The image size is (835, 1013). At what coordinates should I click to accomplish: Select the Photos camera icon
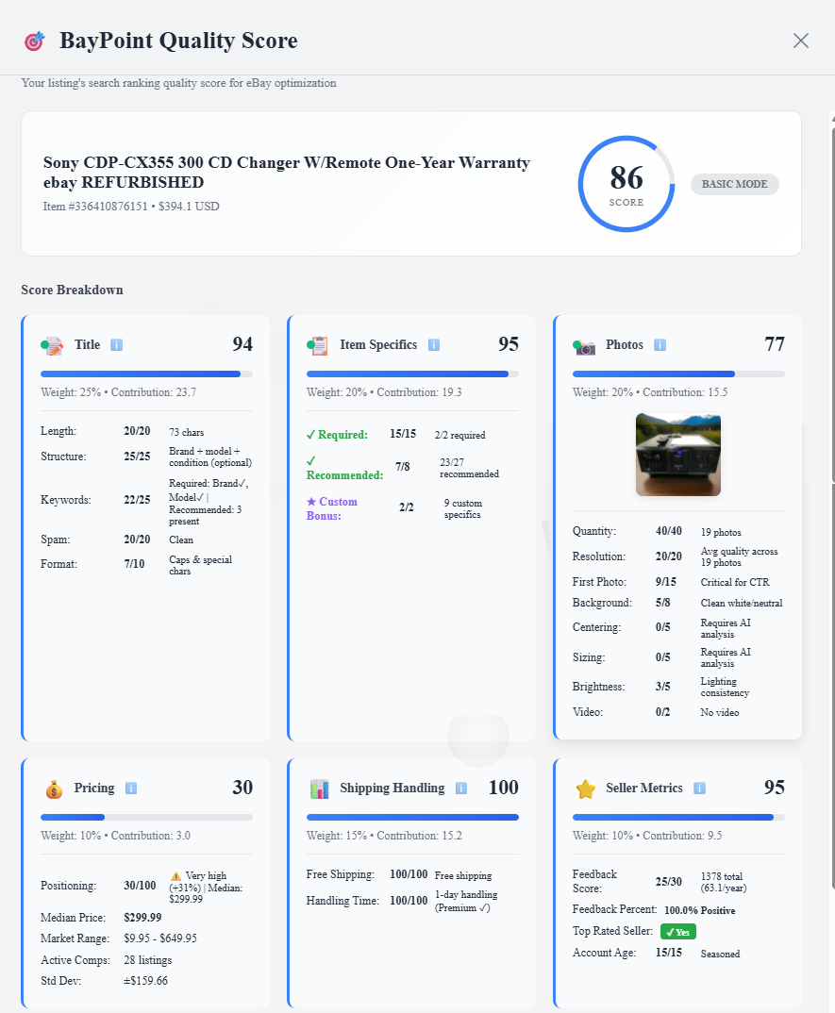click(584, 345)
